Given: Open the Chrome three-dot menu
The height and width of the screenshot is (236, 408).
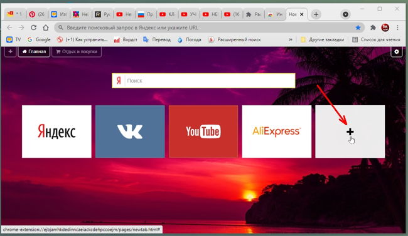Looking at the screenshot, I should 397,28.
